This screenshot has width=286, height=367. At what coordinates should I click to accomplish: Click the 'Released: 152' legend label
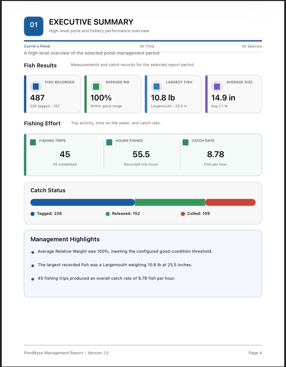(x=126, y=214)
